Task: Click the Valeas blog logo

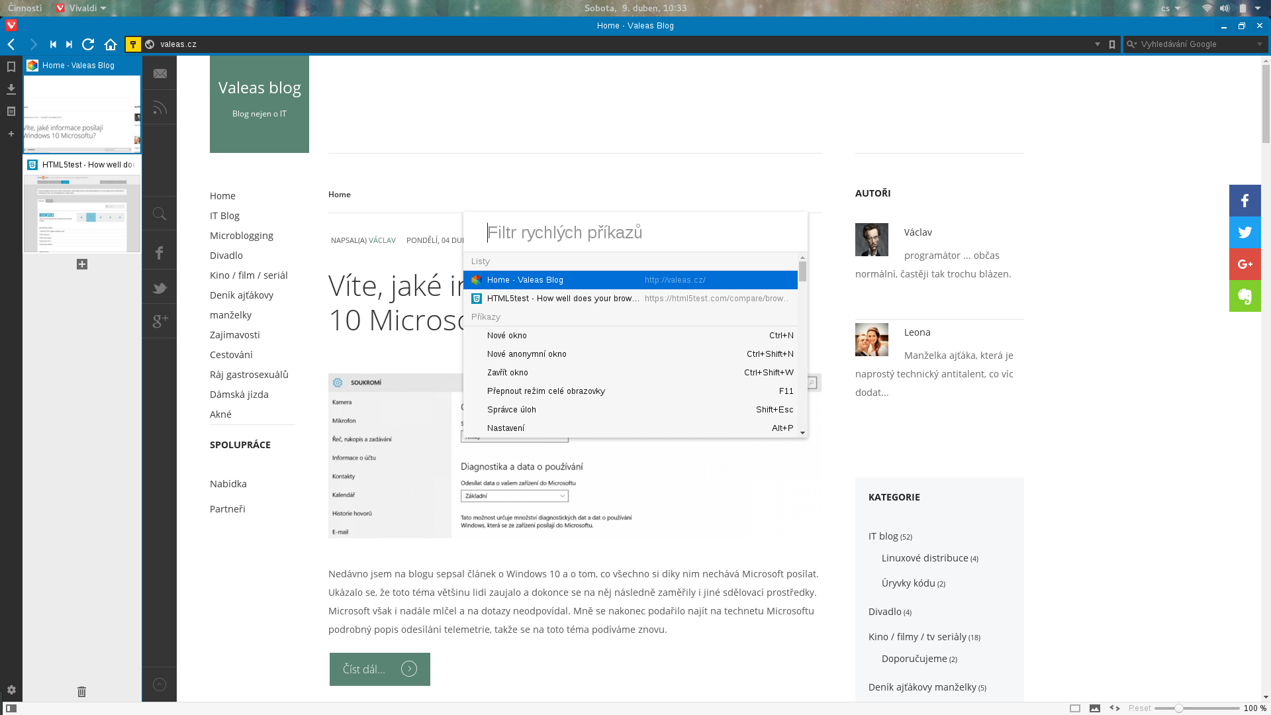Action: click(x=259, y=104)
